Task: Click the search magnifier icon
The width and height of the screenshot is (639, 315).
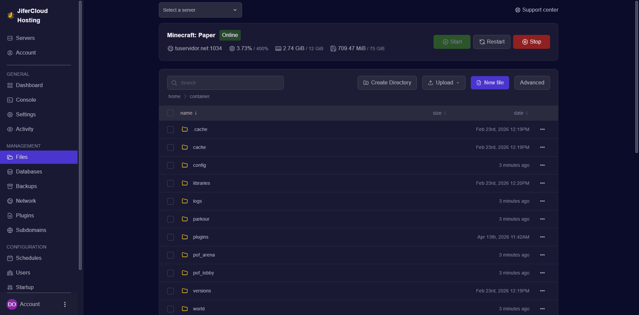Action: tap(174, 83)
